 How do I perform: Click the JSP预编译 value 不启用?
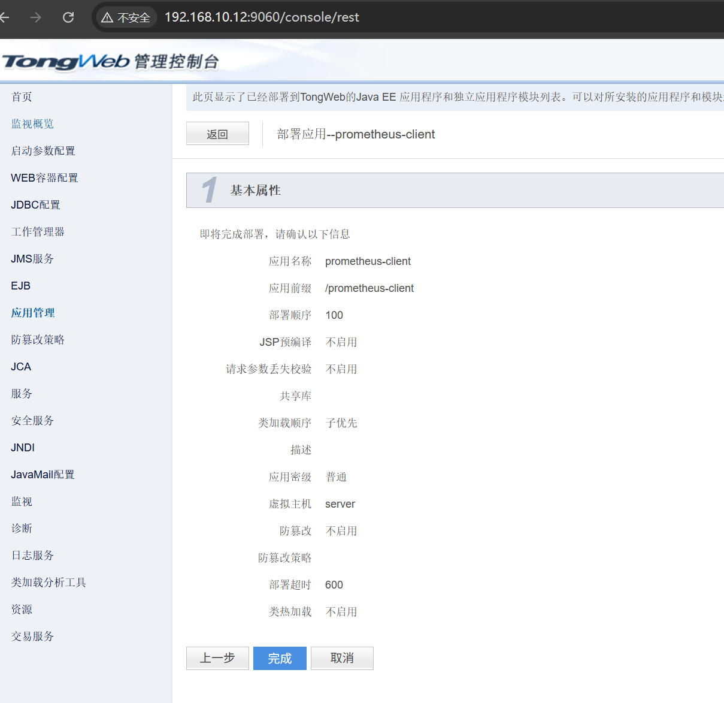(341, 342)
